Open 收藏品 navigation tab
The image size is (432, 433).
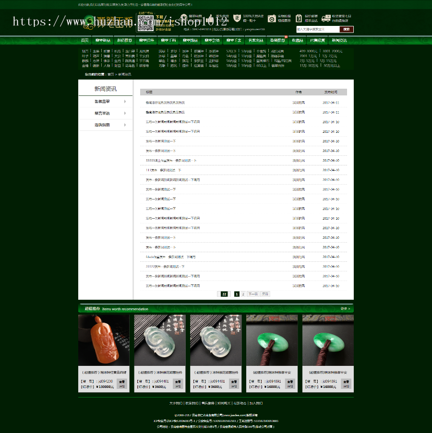(x=298, y=40)
